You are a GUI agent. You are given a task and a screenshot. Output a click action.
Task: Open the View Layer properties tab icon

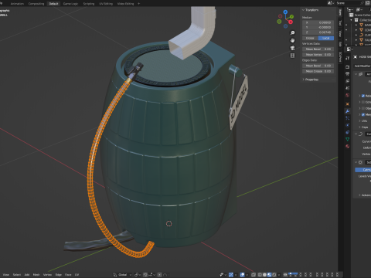[x=348, y=81]
